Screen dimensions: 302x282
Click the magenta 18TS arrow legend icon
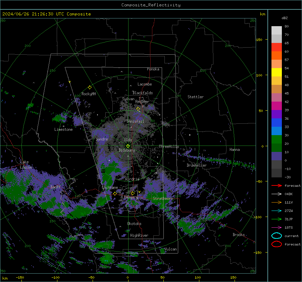coord(276,228)
